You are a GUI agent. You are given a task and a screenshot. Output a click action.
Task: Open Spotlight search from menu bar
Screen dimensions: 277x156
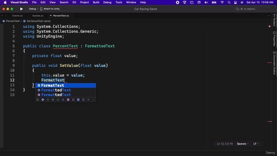[229, 3]
